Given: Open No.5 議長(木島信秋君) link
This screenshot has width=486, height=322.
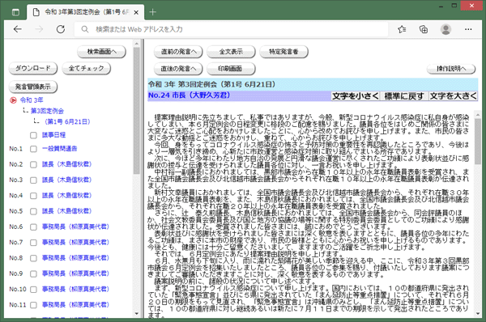Looking at the screenshot, I should tap(67, 211).
